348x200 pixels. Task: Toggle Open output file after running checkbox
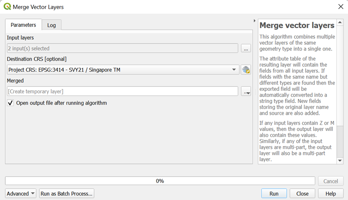point(10,103)
